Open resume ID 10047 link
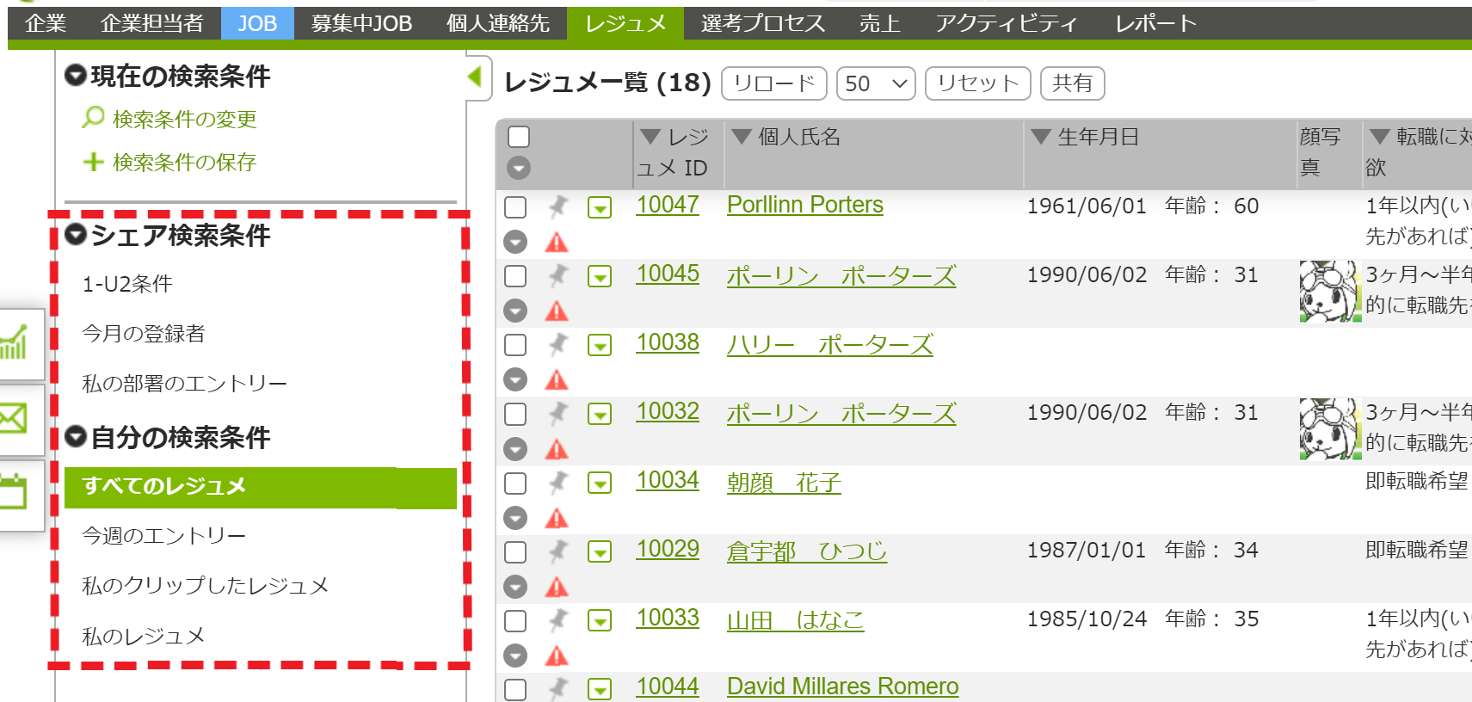The image size is (1472, 702). pos(668,205)
